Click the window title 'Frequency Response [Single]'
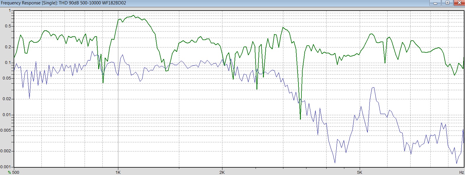 [x=29, y=3]
